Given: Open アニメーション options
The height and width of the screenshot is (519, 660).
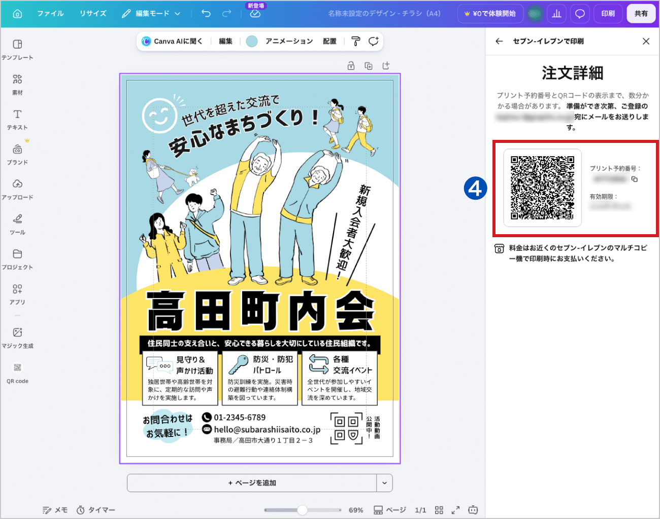Looking at the screenshot, I should tap(289, 41).
